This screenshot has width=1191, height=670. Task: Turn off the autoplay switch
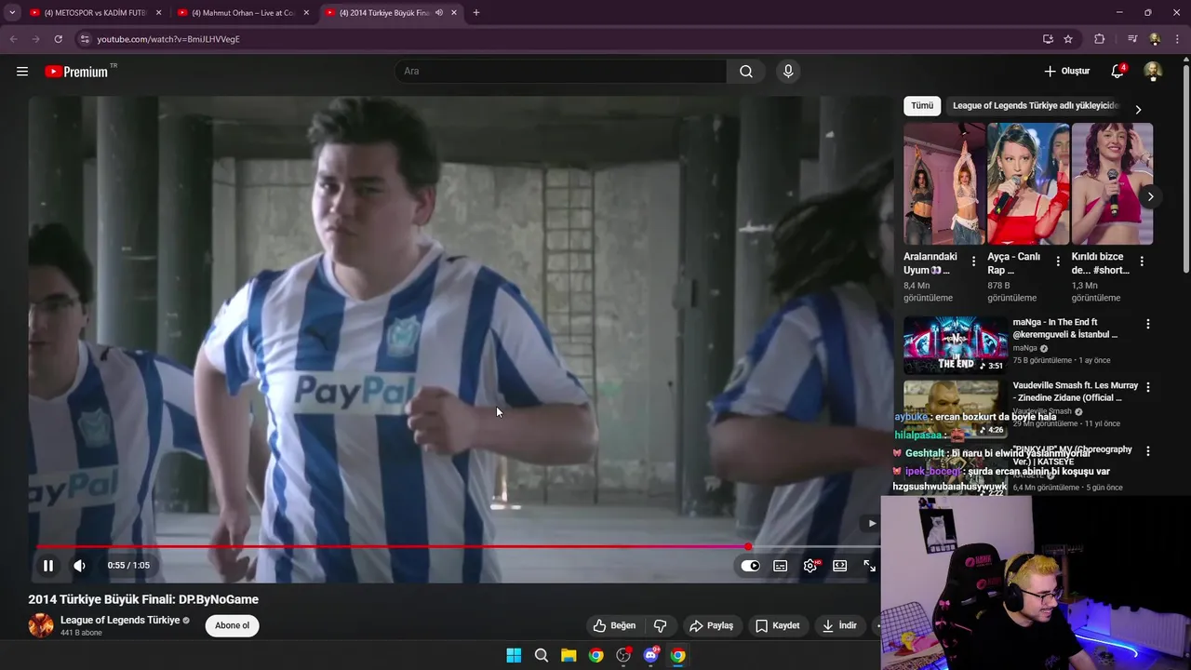tap(750, 566)
